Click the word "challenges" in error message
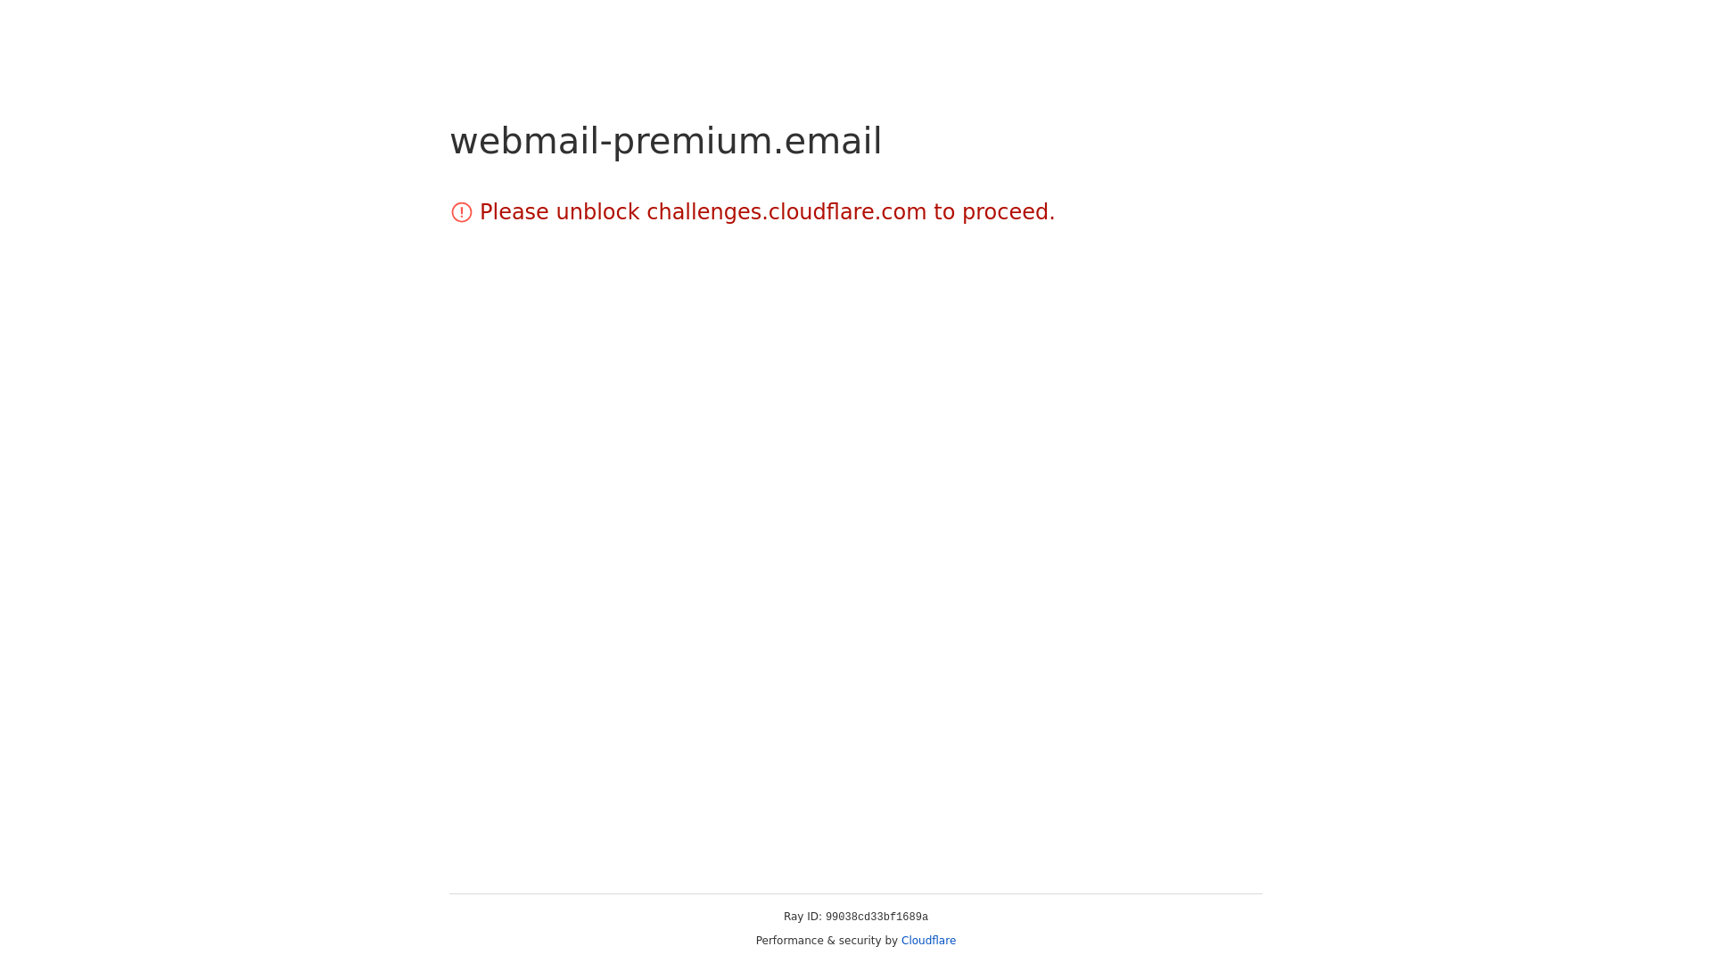 pyautogui.click(x=704, y=212)
